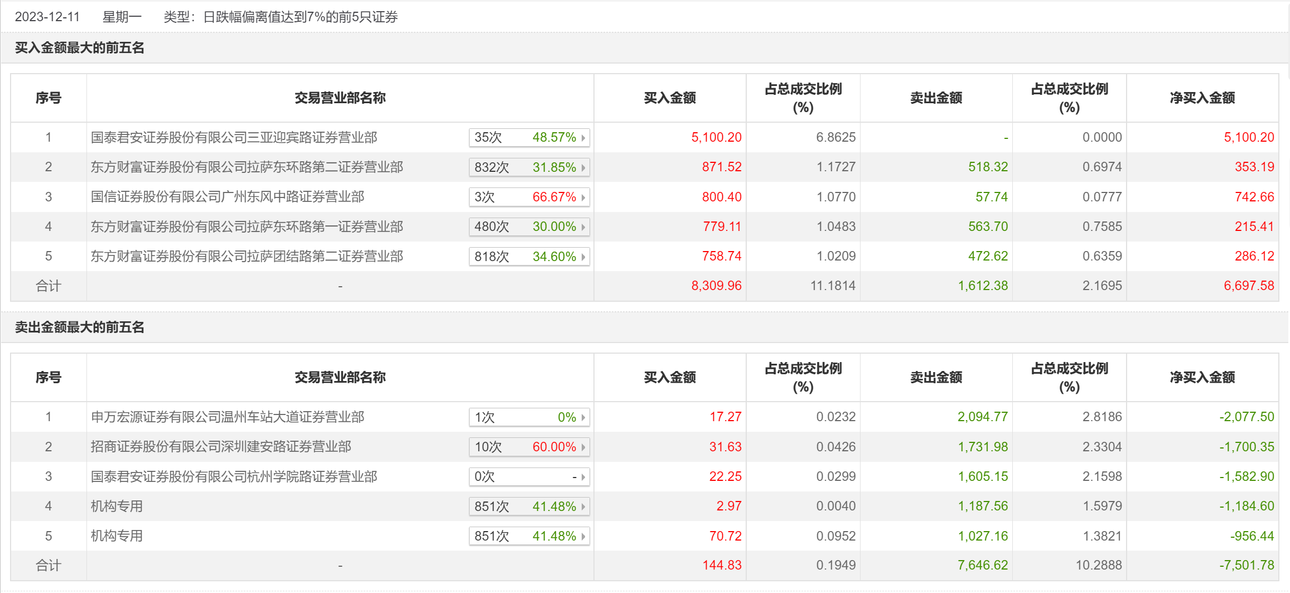Click 东方财富拉萨东环路第二证券营业部 name
1290x593 pixels.
[247, 167]
